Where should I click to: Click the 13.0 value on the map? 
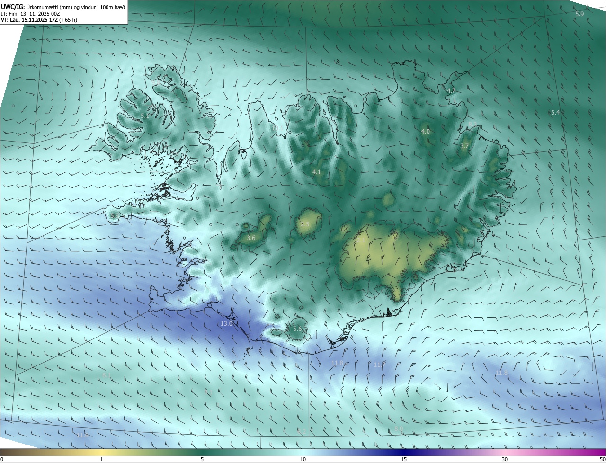[x=227, y=324]
